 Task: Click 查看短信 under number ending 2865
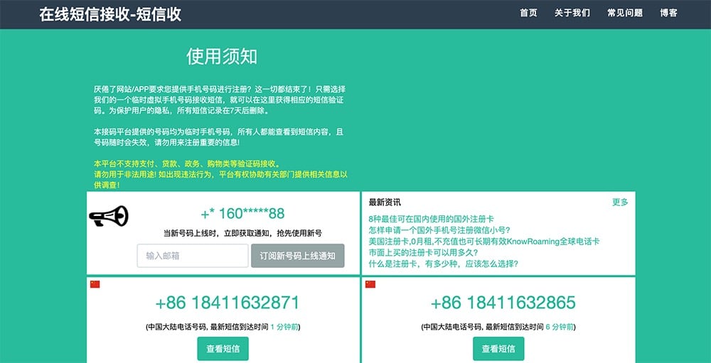(x=498, y=349)
